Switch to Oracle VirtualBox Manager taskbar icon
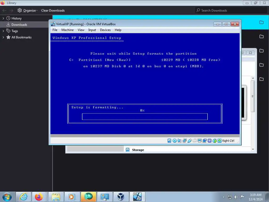The image size is (269, 202). [x=121, y=197]
